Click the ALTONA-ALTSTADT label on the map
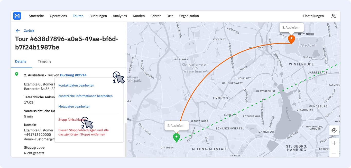This screenshot has width=351, height=168. [210, 149]
